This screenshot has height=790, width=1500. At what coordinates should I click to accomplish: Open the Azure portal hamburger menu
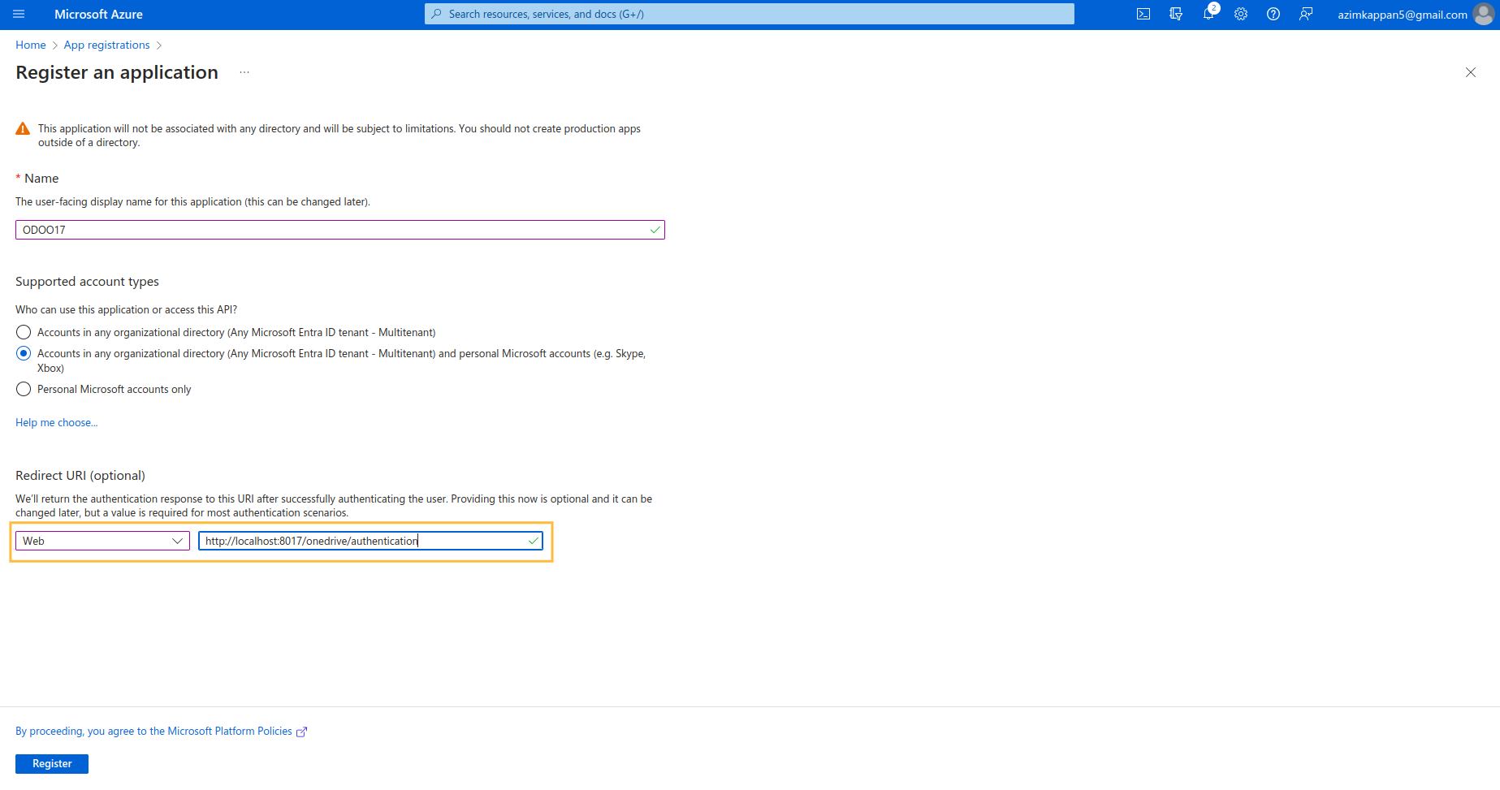19,14
